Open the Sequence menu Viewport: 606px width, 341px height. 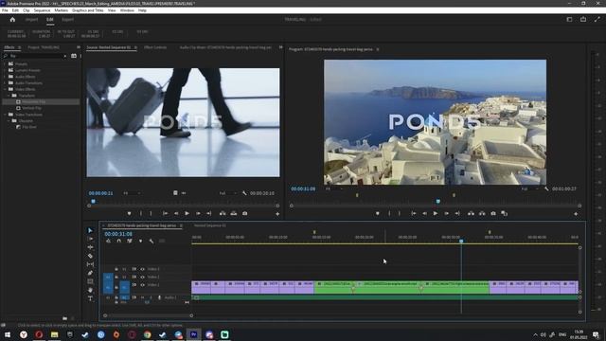click(42, 10)
